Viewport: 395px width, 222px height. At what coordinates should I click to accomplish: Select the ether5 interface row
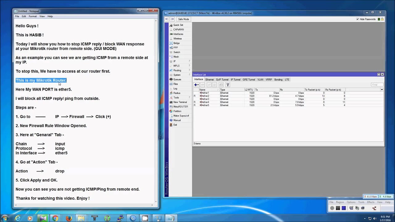[288, 105]
